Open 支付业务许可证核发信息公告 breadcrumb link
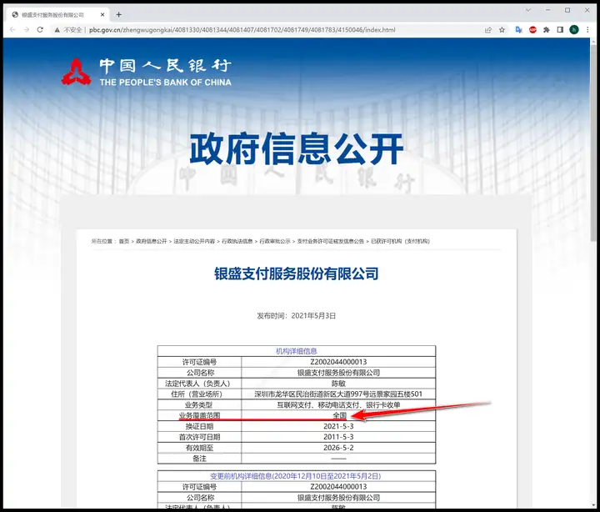The image size is (600, 512). coord(331,241)
